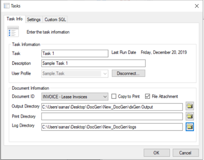This screenshot has width=204, height=160.
Task: Click the Tasks window title icon
Action: click(7, 6)
